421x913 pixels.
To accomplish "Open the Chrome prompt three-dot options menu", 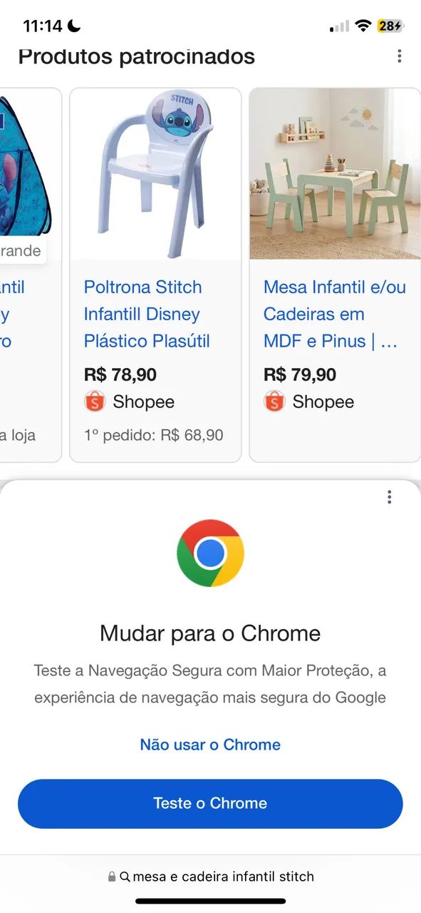I will (389, 497).
